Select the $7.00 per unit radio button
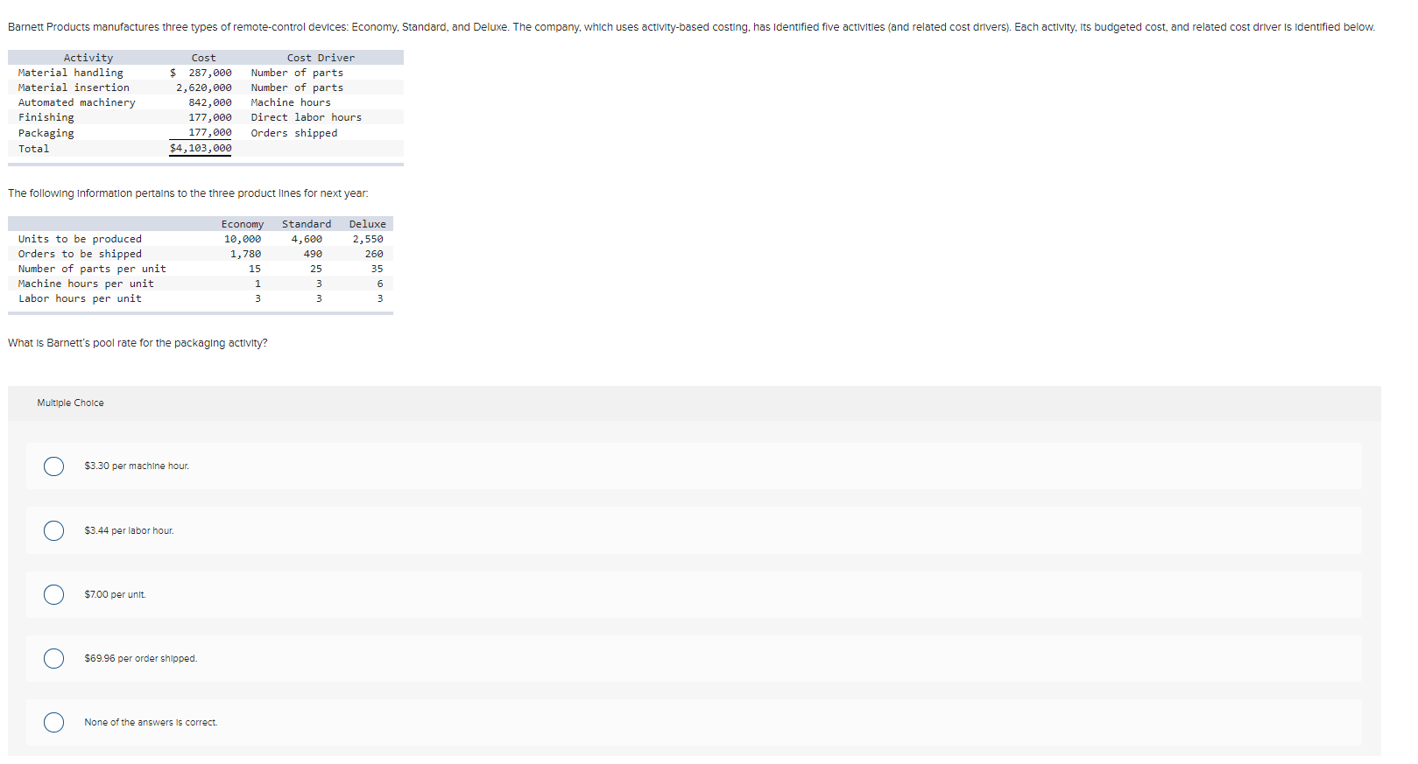The height and width of the screenshot is (764, 1418). click(x=53, y=595)
